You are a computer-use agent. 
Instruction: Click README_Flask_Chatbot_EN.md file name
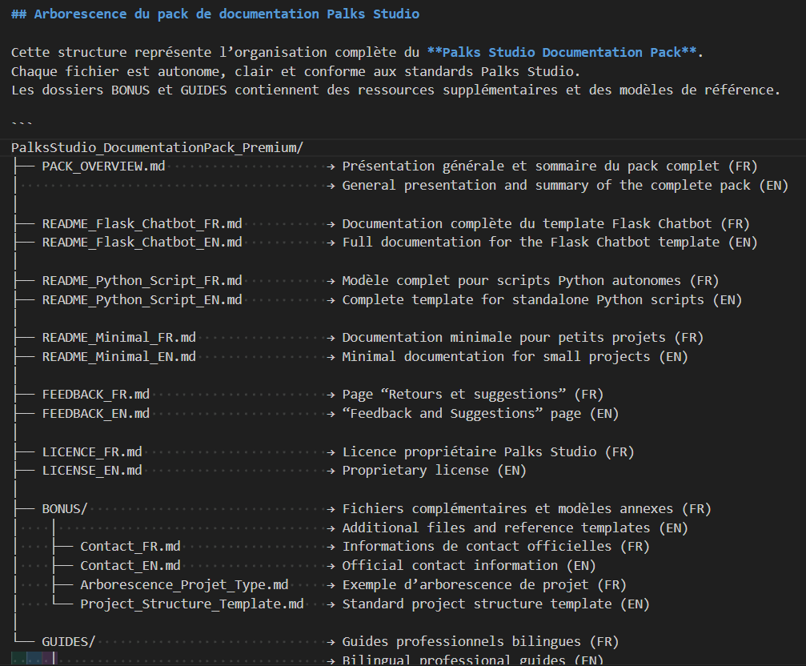(x=142, y=242)
